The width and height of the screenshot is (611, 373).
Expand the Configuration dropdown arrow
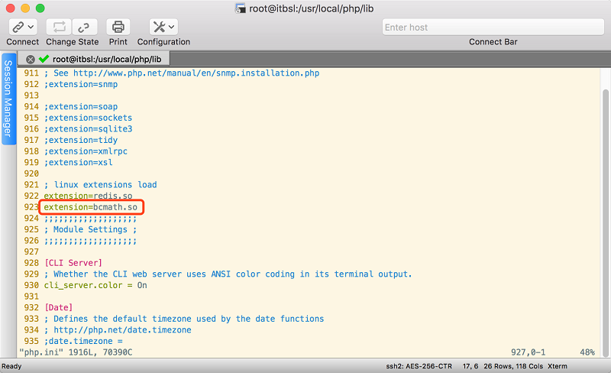pyautogui.click(x=171, y=28)
